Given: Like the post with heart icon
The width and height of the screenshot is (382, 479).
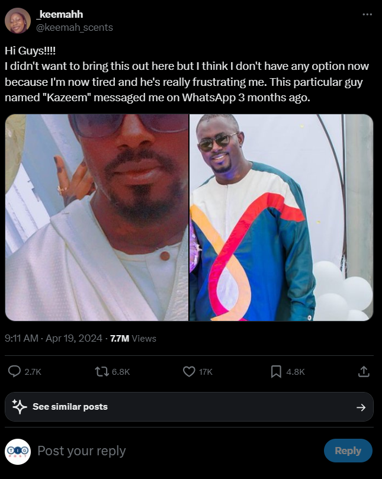Looking at the screenshot, I should click(x=189, y=371).
